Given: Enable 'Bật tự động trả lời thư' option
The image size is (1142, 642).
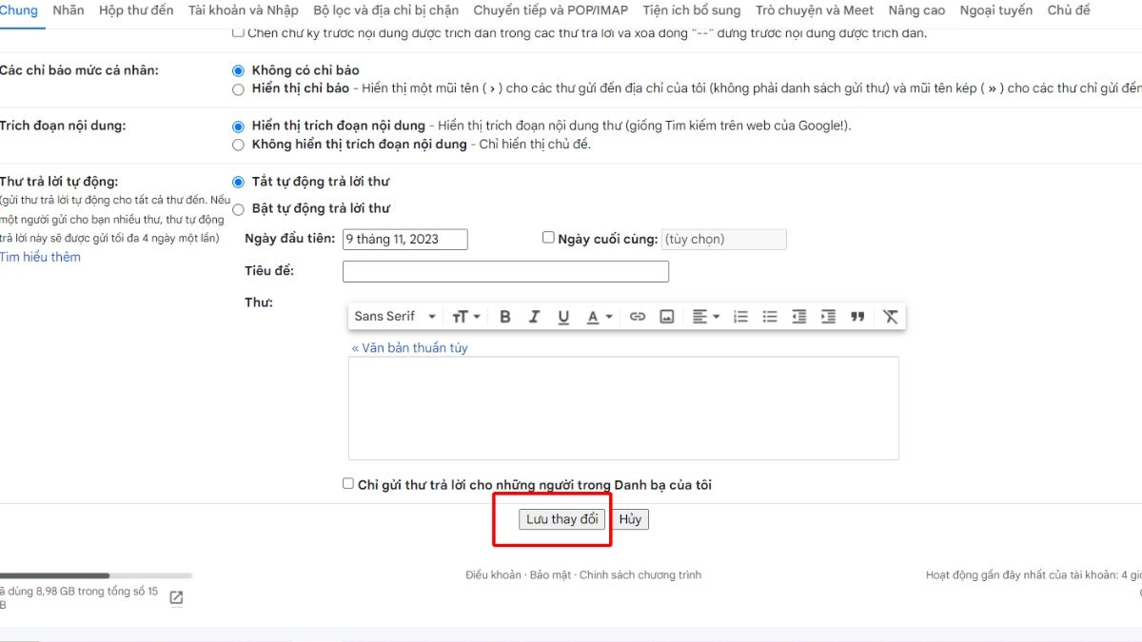Looking at the screenshot, I should click(238, 208).
